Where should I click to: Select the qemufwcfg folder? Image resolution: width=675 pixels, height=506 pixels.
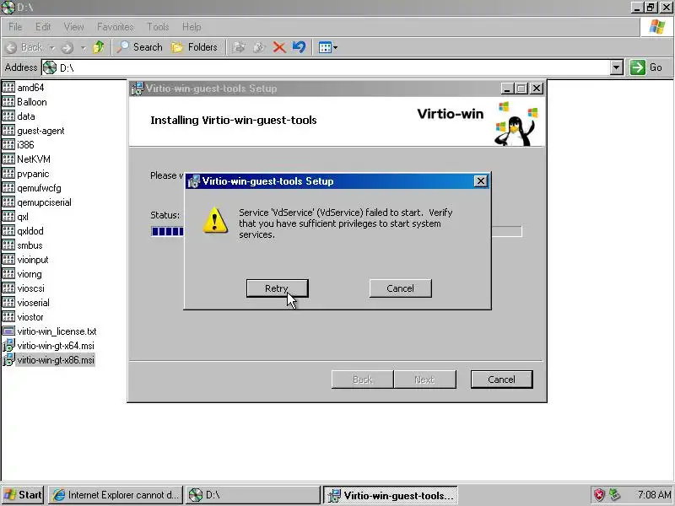coord(32,188)
